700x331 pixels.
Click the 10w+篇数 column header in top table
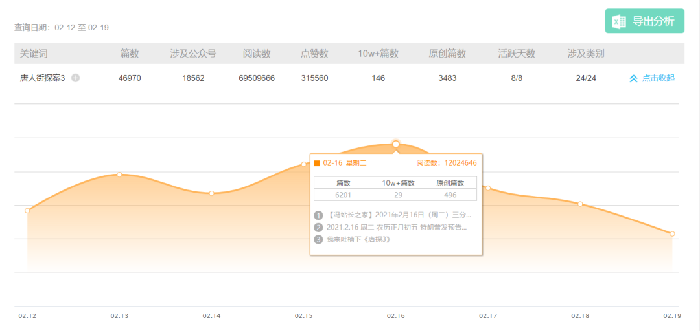click(378, 54)
